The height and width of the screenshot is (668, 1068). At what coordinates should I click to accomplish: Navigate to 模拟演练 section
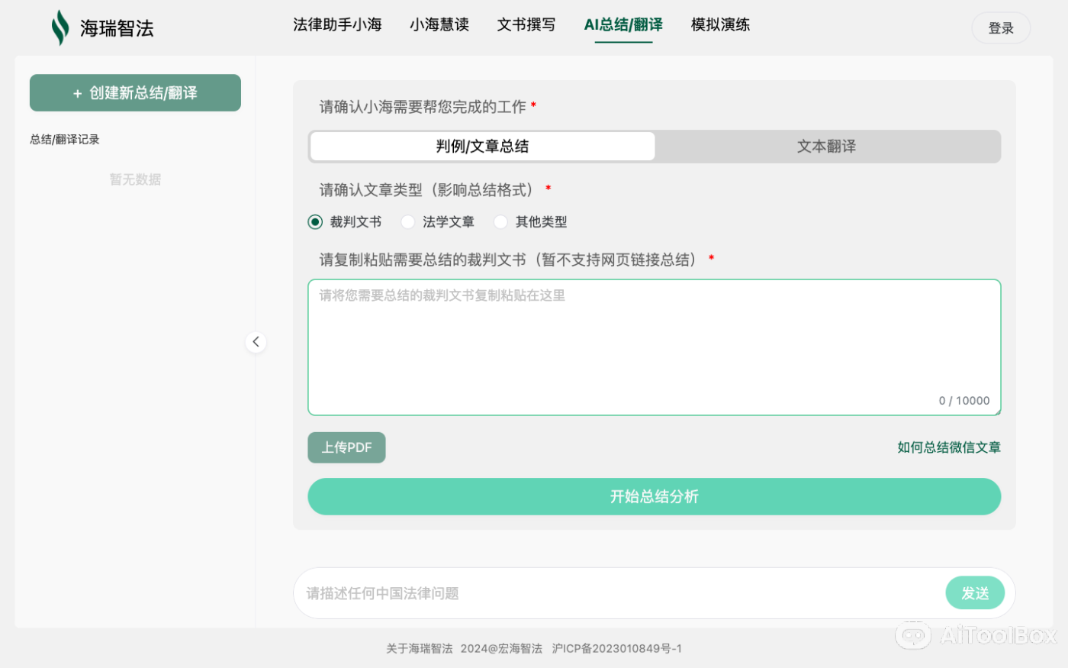pyautogui.click(x=719, y=24)
